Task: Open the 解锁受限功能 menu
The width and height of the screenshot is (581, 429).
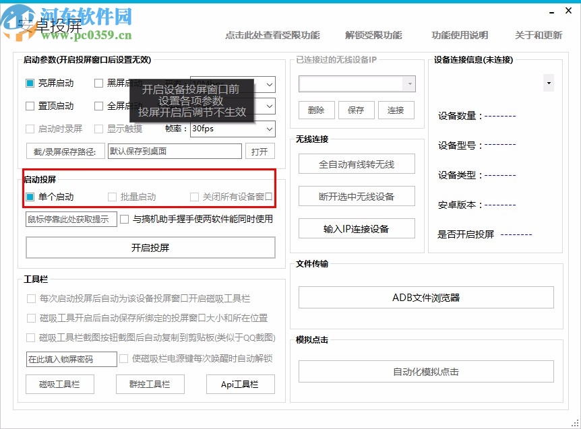Action: click(374, 36)
